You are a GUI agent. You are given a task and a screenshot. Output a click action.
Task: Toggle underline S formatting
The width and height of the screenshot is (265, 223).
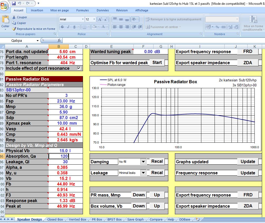click(74, 27)
